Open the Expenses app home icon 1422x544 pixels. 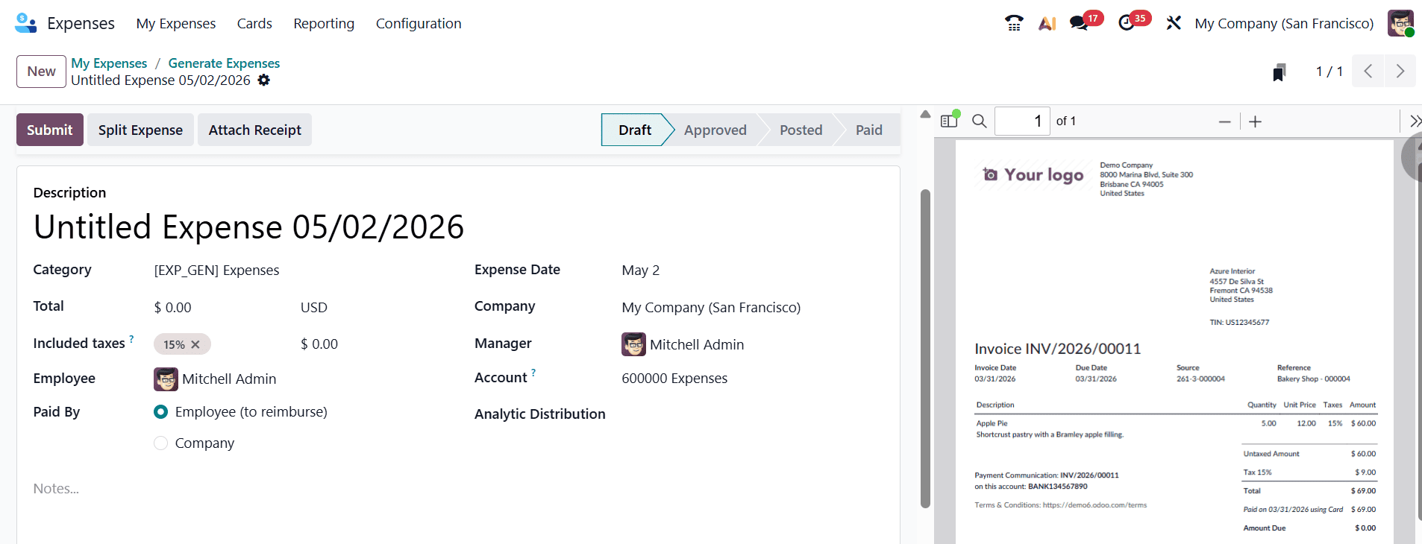[x=25, y=23]
